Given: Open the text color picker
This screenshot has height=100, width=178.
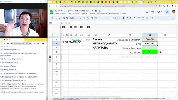Looking at the screenshot, I should [x=134, y=18].
